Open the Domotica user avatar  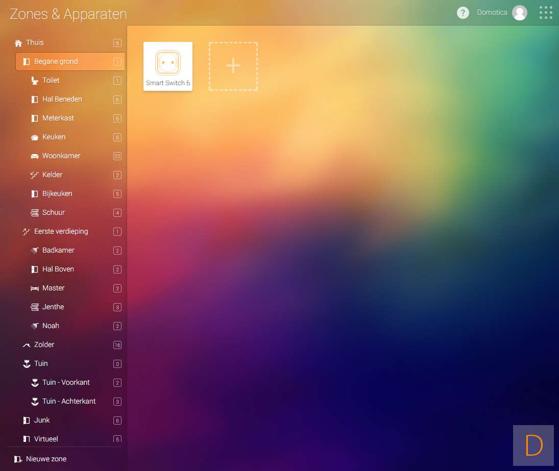519,13
